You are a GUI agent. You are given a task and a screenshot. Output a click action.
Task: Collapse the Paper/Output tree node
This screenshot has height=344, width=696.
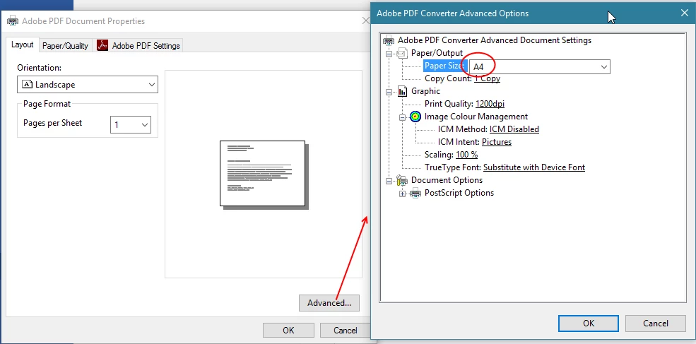tap(389, 54)
